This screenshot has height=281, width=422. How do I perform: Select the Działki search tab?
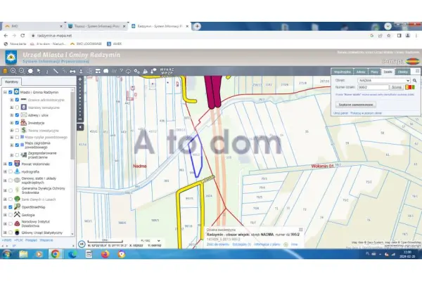click(388, 72)
